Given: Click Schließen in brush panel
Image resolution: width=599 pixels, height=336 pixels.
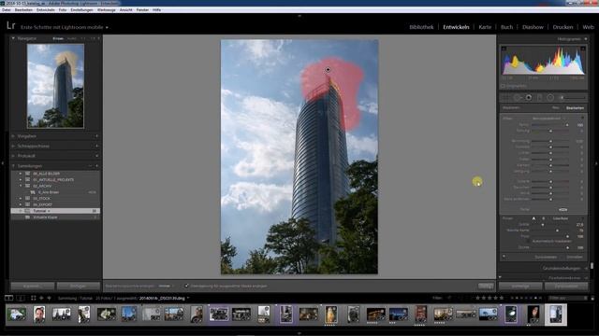Looking at the screenshot, I should 575,257.
